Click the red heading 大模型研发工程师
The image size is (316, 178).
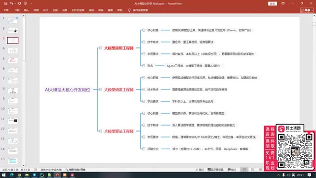click(x=118, y=89)
